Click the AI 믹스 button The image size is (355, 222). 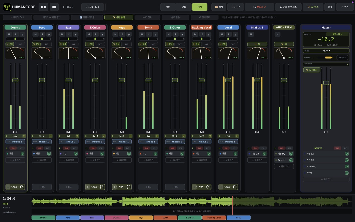coord(313,7)
